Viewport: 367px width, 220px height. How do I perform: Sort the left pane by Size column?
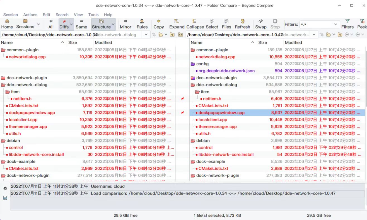[x=73, y=42]
